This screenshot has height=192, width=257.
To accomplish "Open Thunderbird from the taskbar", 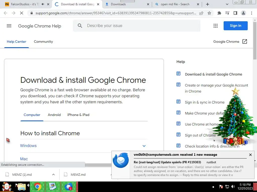I will (x=69, y=186).
